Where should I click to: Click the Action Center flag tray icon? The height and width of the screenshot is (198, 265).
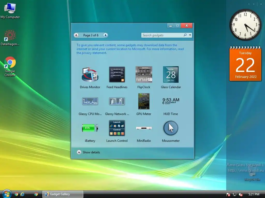(228, 194)
